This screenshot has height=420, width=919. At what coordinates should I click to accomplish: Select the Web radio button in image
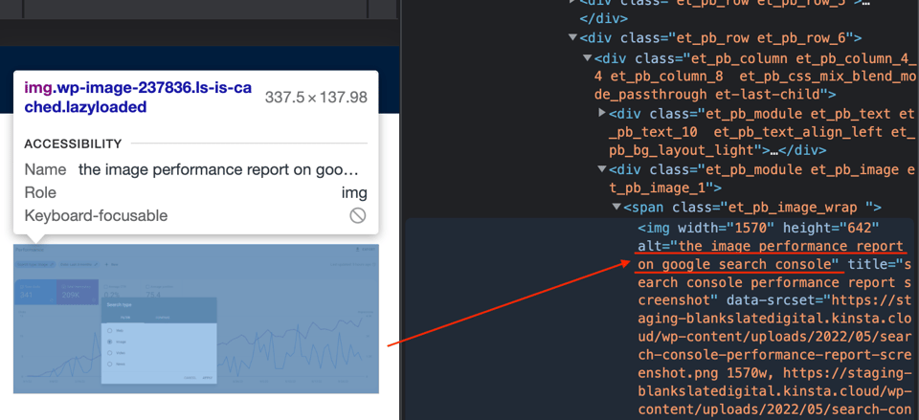click(x=109, y=330)
